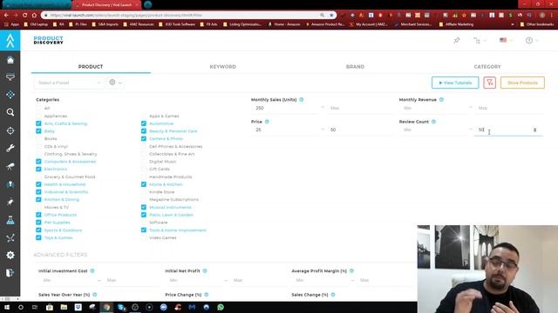The image size is (558, 313).
Task: Open the Select a Preset dropdown
Action: 69,83
